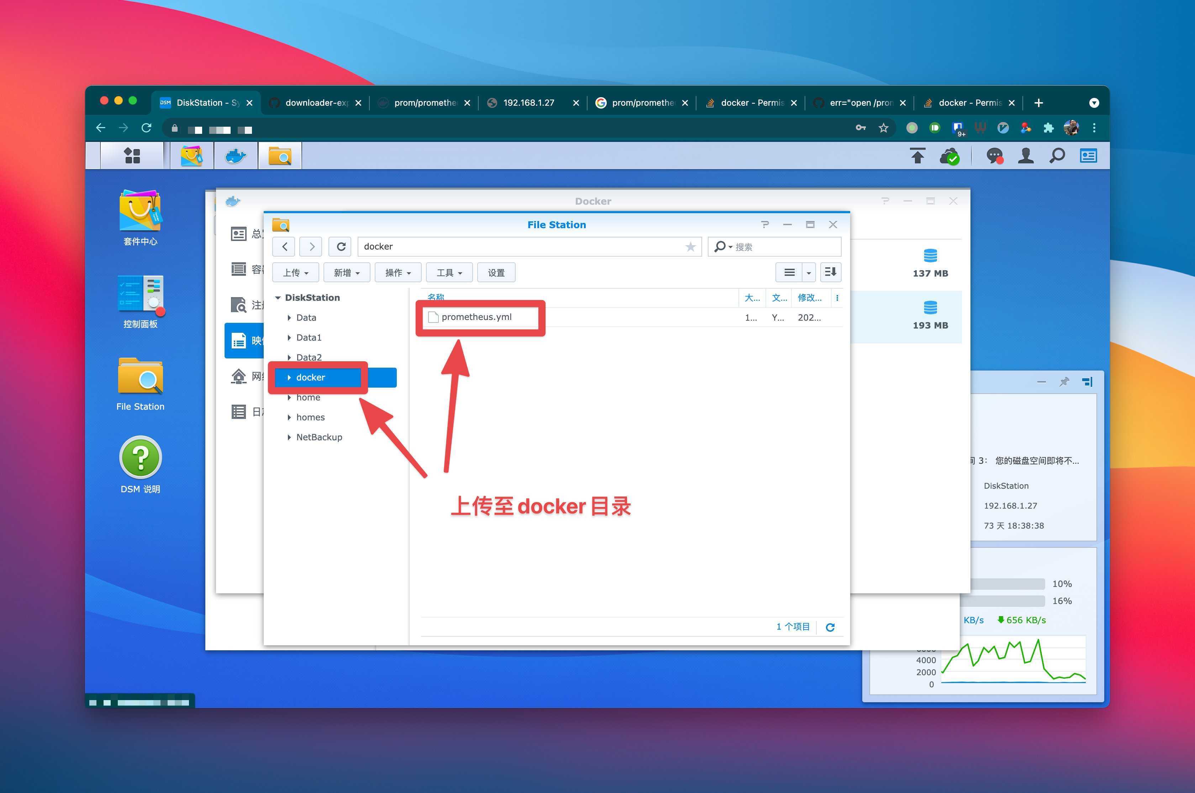Image resolution: width=1195 pixels, height=793 pixels.
Task: Click the refresh icon beside 1 个项目
Action: [x=830, y=627]
